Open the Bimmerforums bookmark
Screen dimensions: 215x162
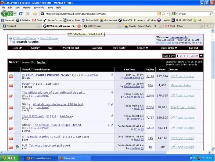pyautogui.click(x=53, y=20)
